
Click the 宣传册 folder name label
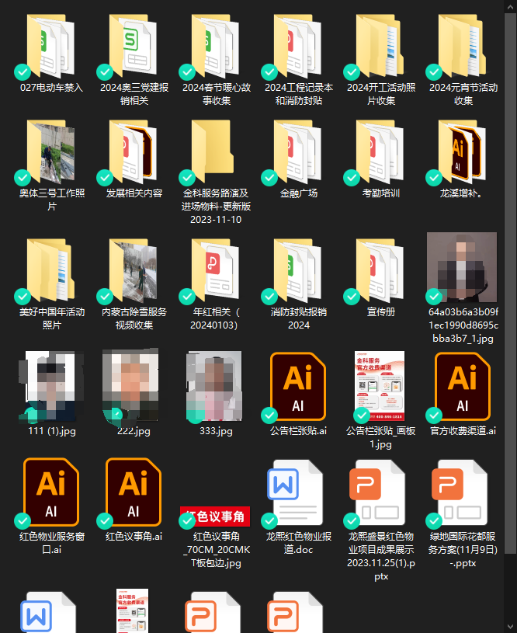coord(380,311)
